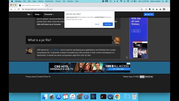Open the Privacy policy link

[31, 77]
